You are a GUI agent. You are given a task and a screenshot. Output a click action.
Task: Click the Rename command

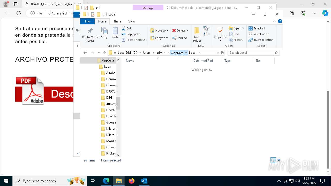(180, 38)
